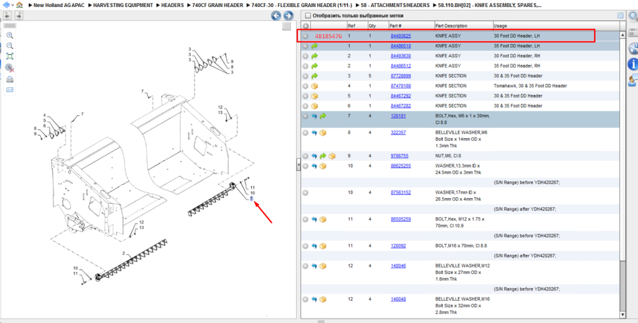Click the diagram toolbar drag grip handle
This screenshot has width=638, height=323.
[x=10, y=26]
